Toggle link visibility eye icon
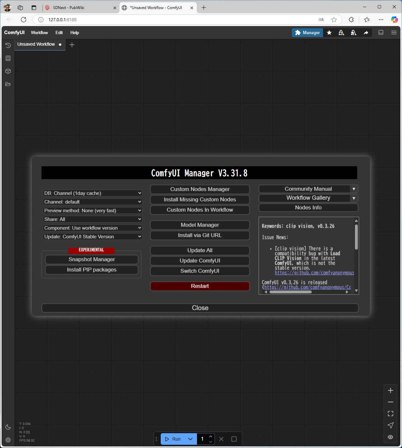This screenshot has height=448, width=402. pyautogui.click(x=390, y=437)
